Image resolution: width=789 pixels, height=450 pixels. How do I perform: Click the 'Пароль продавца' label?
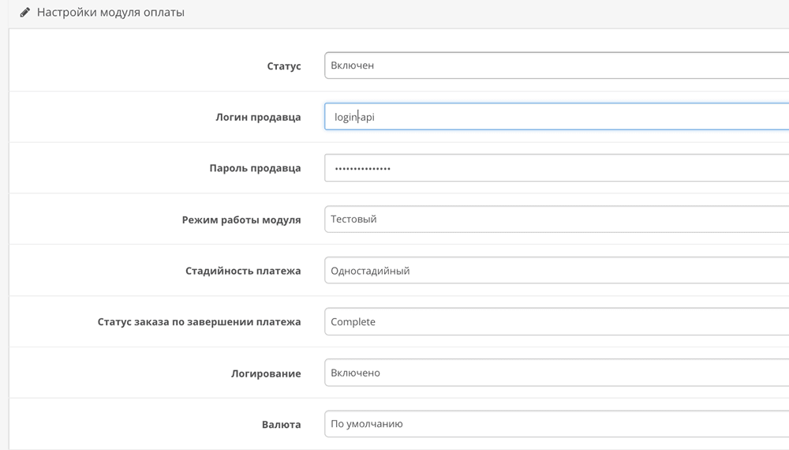255,168
